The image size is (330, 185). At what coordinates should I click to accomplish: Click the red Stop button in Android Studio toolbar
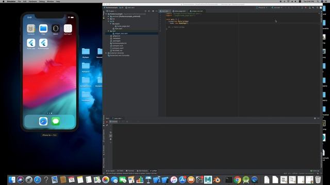pos(306,8)
